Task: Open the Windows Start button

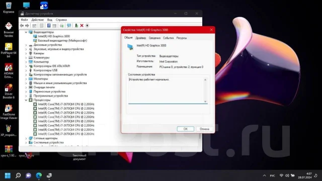Action: coord(8,175)
